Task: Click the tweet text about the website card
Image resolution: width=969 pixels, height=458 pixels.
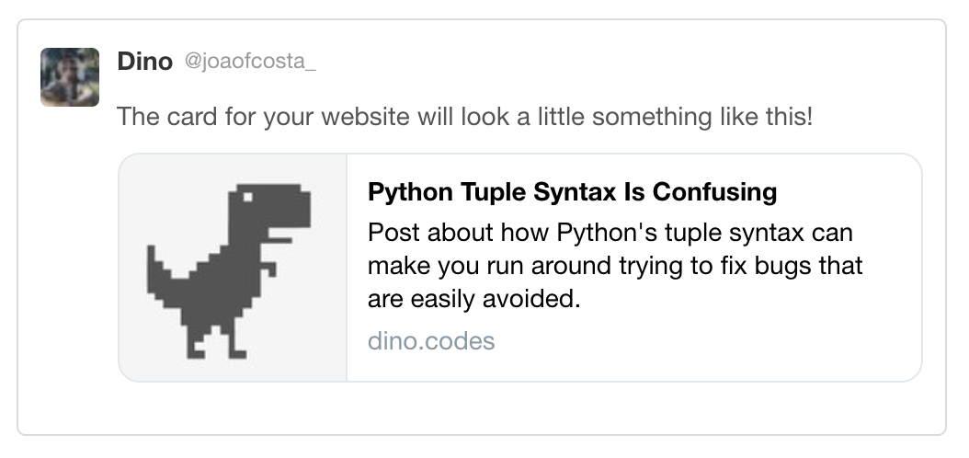Action: pos(464,116)
